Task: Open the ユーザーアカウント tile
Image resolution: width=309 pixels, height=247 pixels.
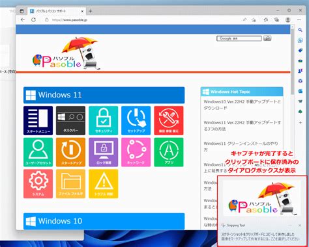Action: click(38, 152)
